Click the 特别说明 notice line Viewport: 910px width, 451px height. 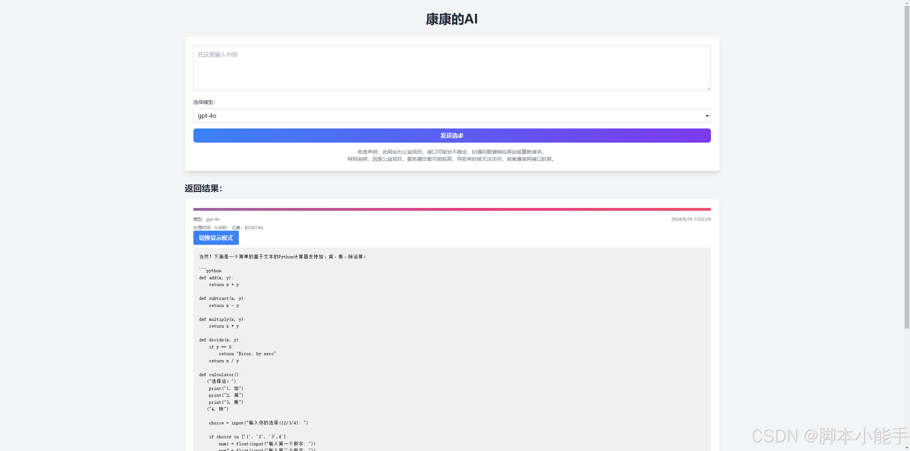(451, 159)
